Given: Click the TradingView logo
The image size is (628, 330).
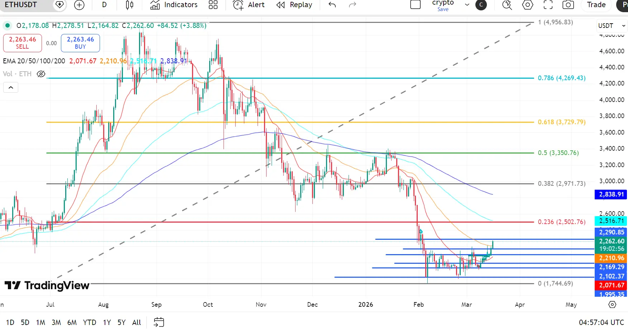Looking at the screenshot, I should tap(47, 285).
